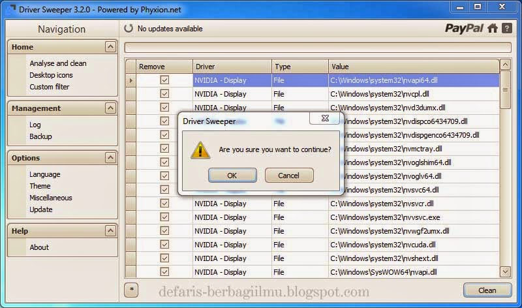The height and width of the screenshot is (308, 522).
Task: Click the help question mark icon
Action: click(x=506, y=28)
